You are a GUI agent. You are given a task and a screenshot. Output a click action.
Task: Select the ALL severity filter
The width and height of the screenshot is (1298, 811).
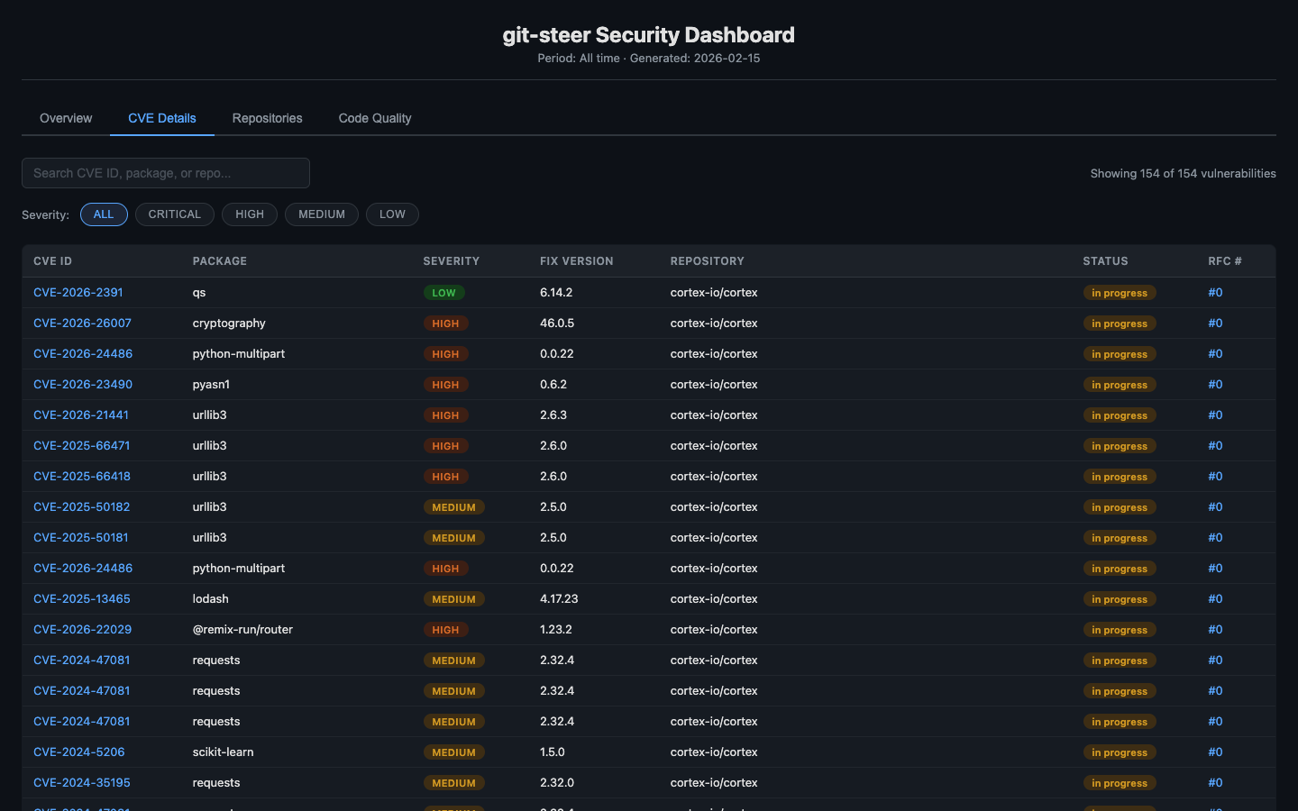104,214
